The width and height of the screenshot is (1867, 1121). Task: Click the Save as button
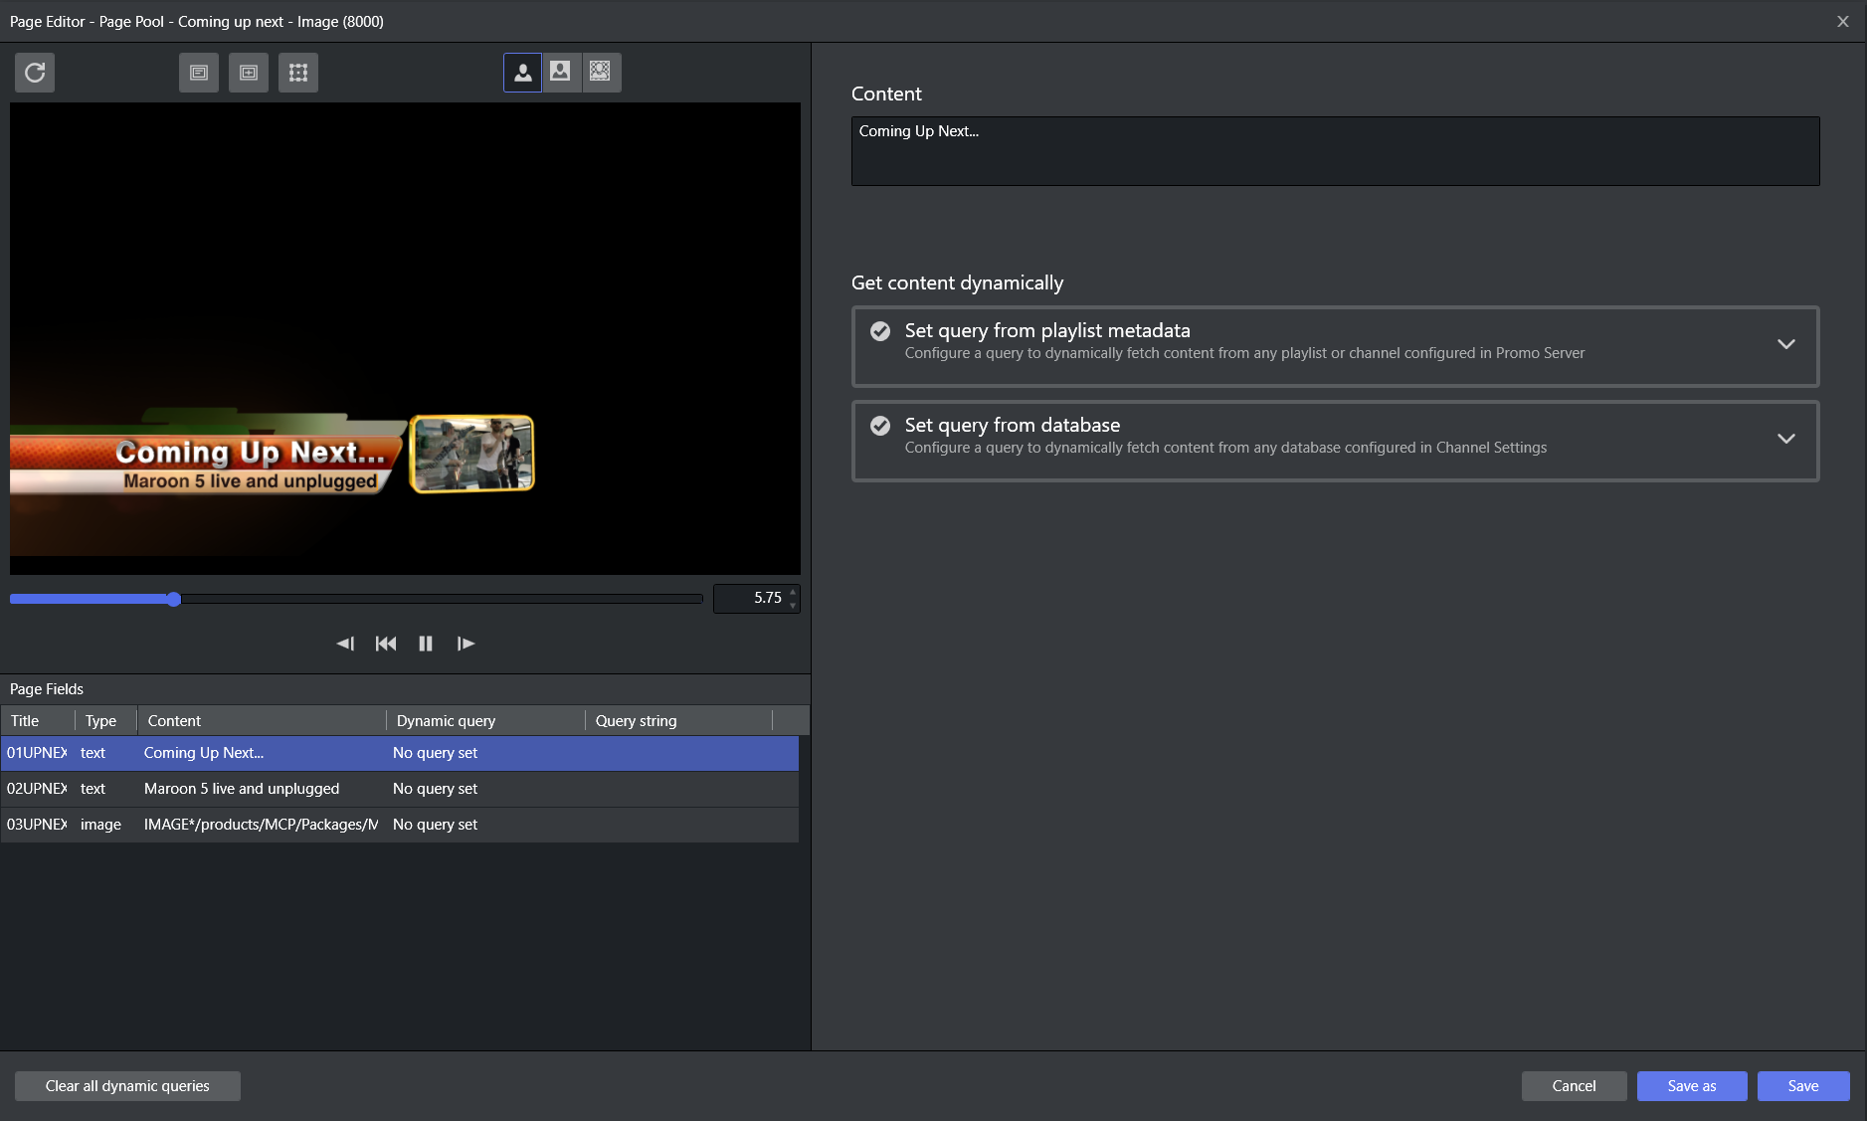coord(1691,1086)
